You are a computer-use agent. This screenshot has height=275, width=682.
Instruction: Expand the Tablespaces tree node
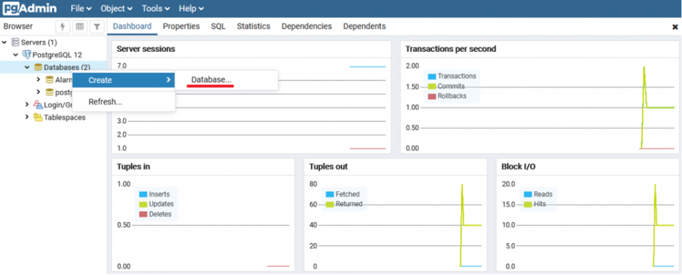tap(27, 118)
